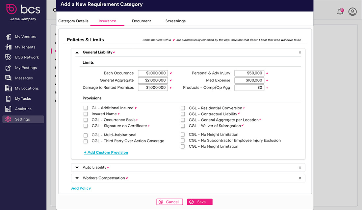
Task: Check CGL - Contractual Liability
Action: 183,114
